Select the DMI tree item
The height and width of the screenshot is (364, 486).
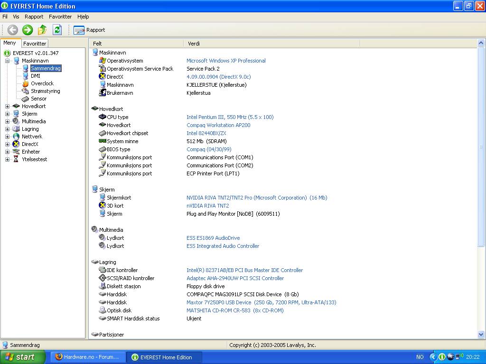tap(35, 76)
